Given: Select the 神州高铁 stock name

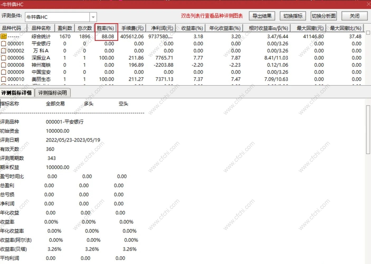Looking at the screenshot, I should [41, 65].
